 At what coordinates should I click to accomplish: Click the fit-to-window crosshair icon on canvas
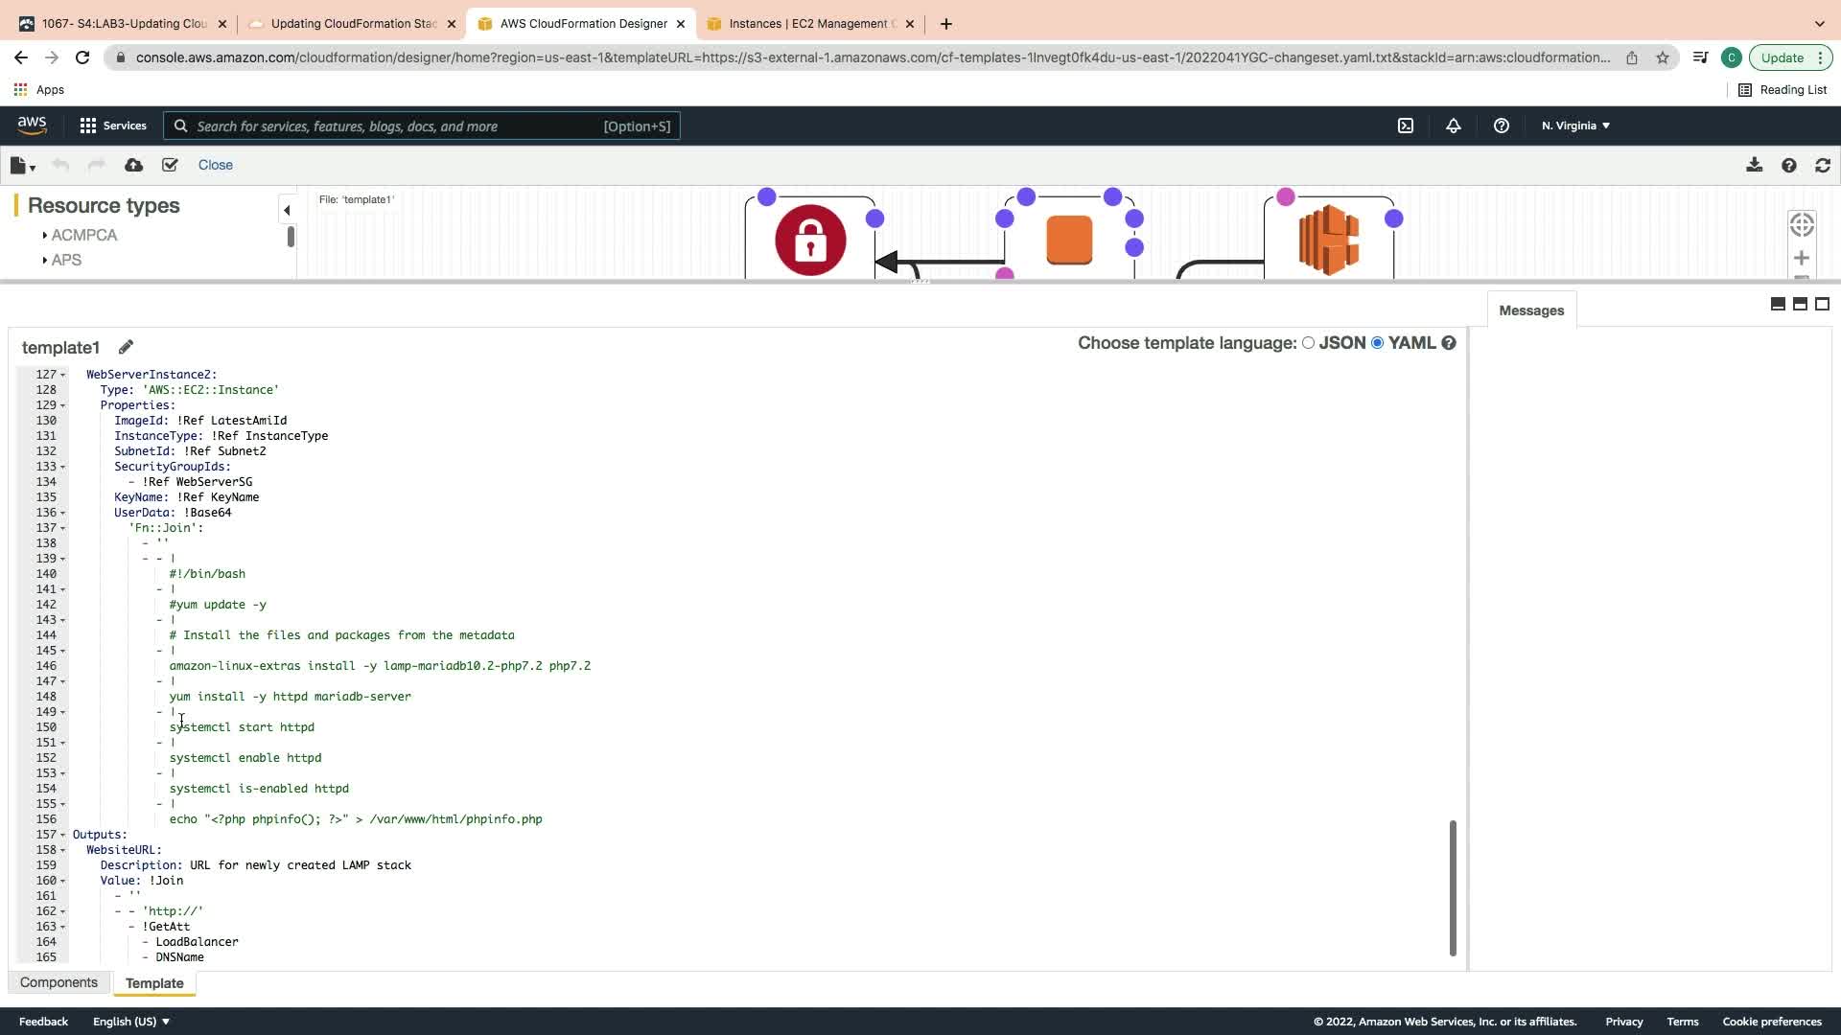point(1802,224)
